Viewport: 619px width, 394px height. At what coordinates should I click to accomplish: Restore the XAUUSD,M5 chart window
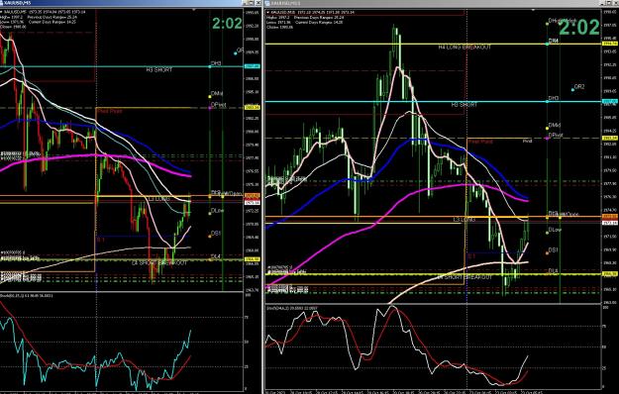pos(252,3)
